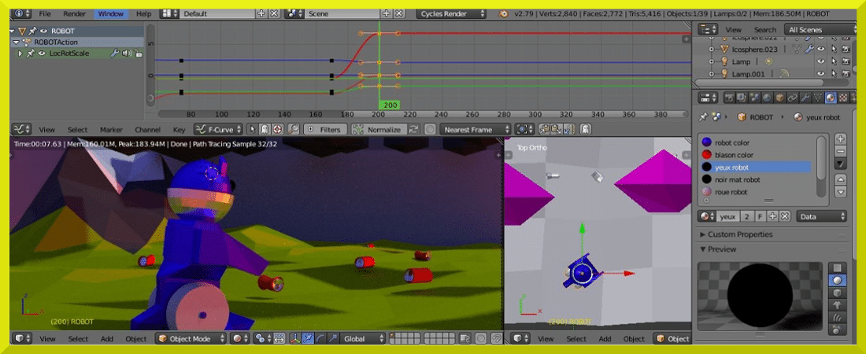Open the File menu

click(45, 13)
